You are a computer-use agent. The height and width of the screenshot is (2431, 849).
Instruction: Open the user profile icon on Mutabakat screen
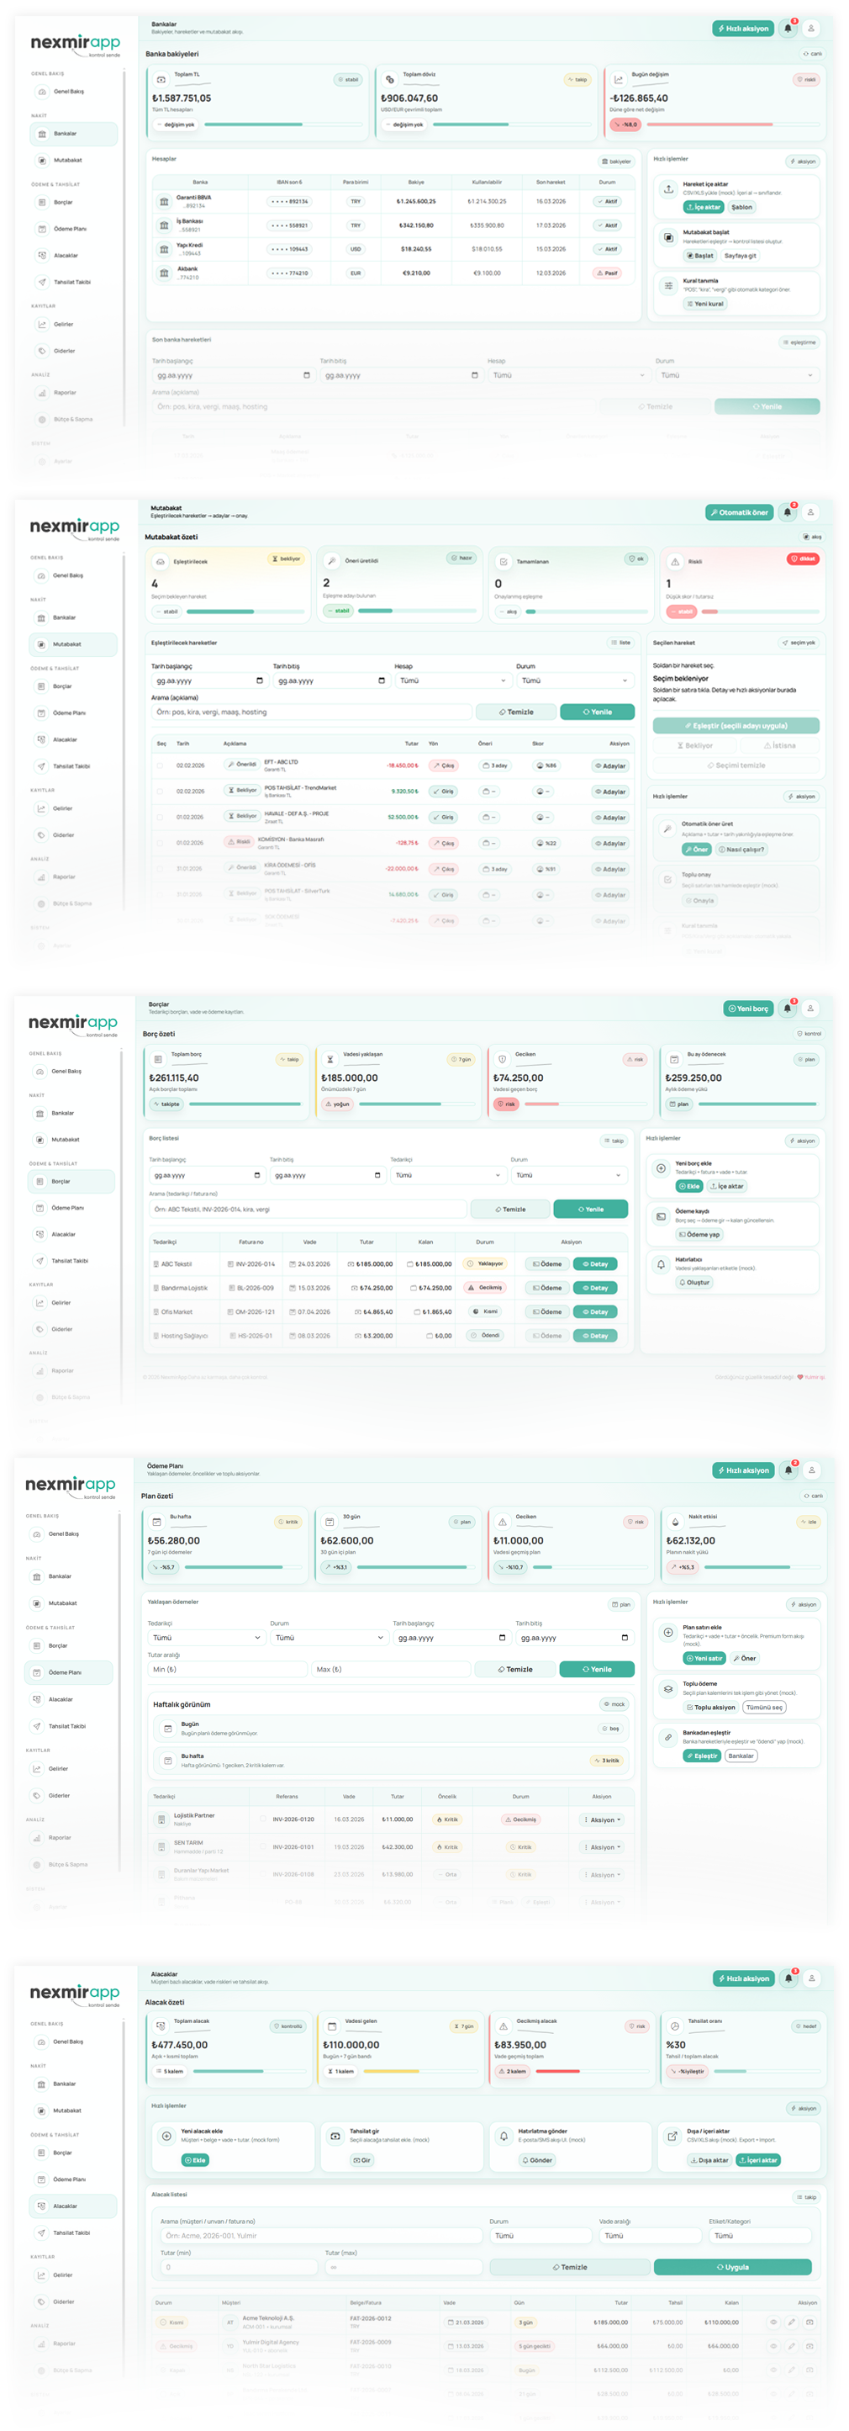[x=810, y=511]
